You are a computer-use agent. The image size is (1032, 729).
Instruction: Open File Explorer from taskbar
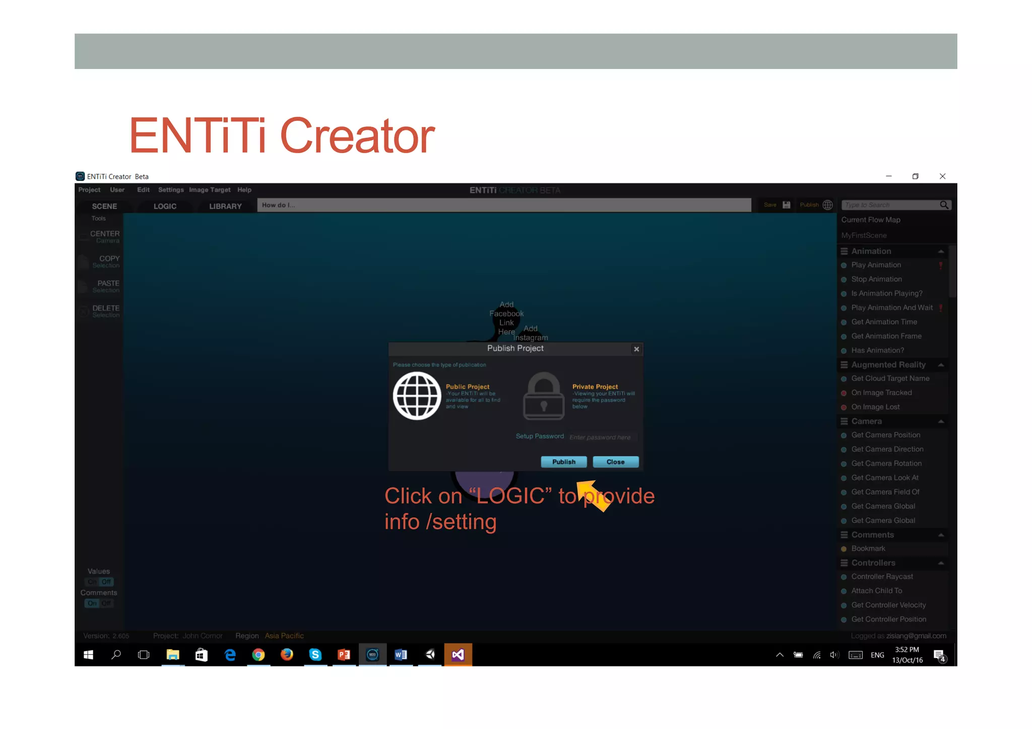click(x=173, y=654)
